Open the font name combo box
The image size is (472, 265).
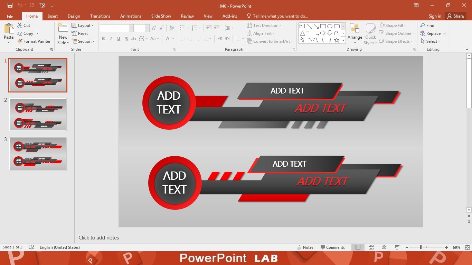[116, 28]
